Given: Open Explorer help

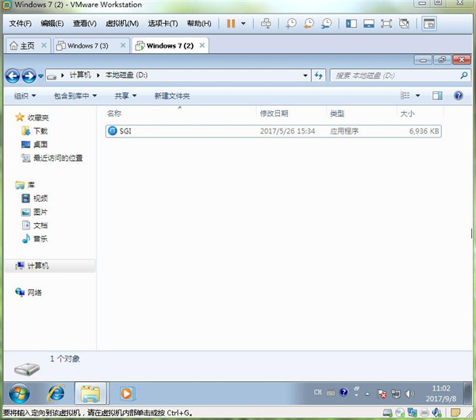Looking at the screenshot, I should coord(459,96).
